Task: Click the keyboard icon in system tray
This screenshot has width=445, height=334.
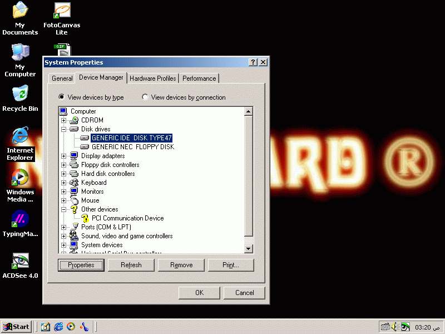Action: [x=385, y=327]
